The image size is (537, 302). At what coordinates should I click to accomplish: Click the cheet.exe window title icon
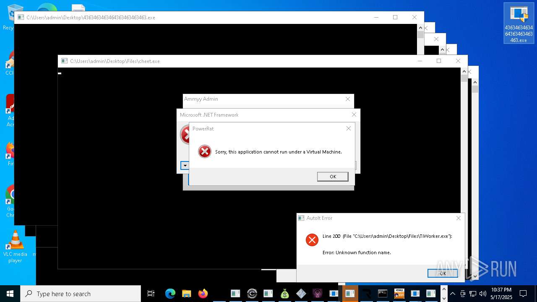point(64,61)
